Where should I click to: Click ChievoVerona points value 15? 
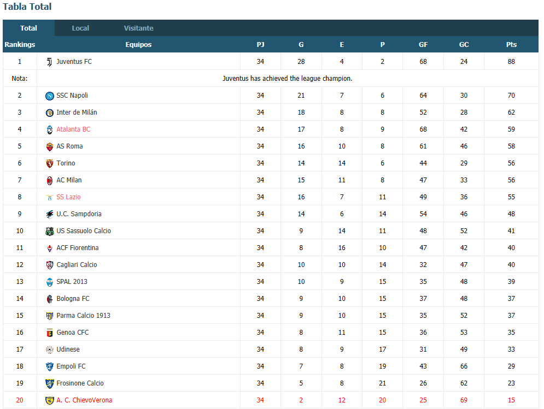pyautogui.click(x=511, y=400)
